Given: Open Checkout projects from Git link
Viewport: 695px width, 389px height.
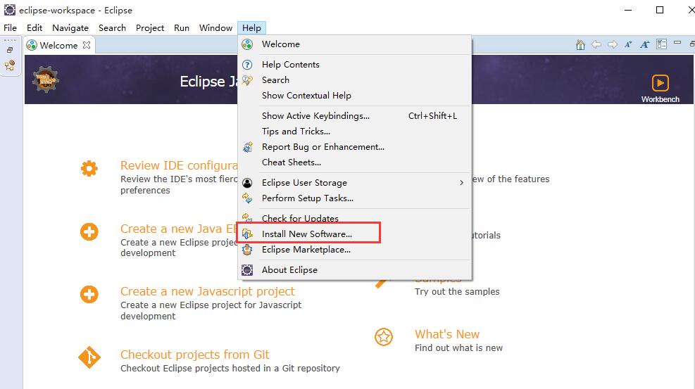Looking at the screenshot, I should (x=195, y=355).
